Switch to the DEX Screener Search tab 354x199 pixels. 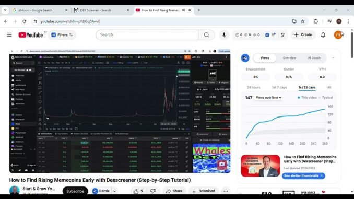[x=95, y=10]
